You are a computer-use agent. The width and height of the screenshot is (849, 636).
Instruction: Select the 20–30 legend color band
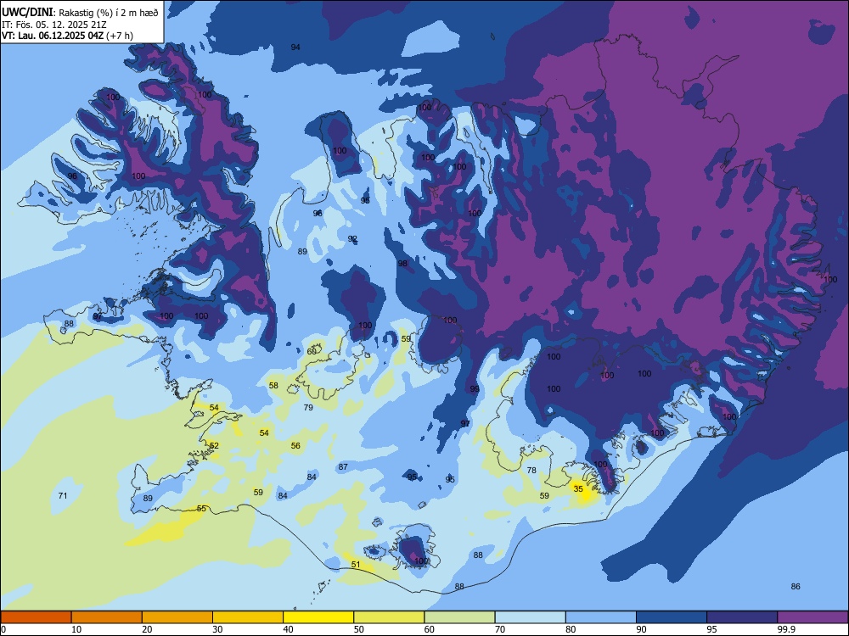(x=177, y=617)
